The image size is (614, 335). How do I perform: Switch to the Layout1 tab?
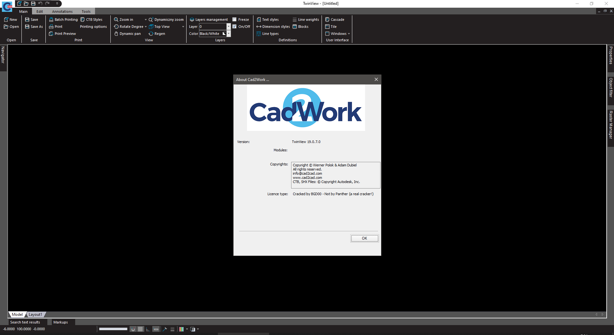click(x=35, y=315)
